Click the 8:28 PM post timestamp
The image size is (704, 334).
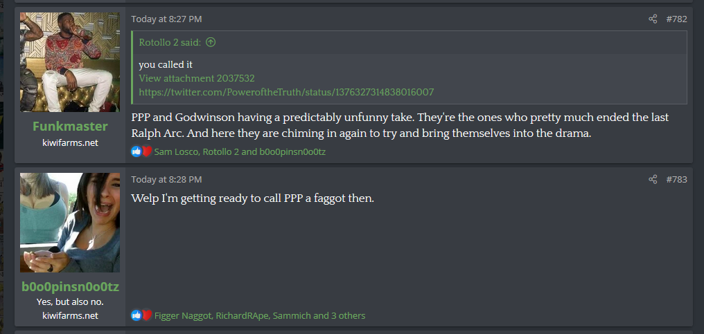click(166, 180)
